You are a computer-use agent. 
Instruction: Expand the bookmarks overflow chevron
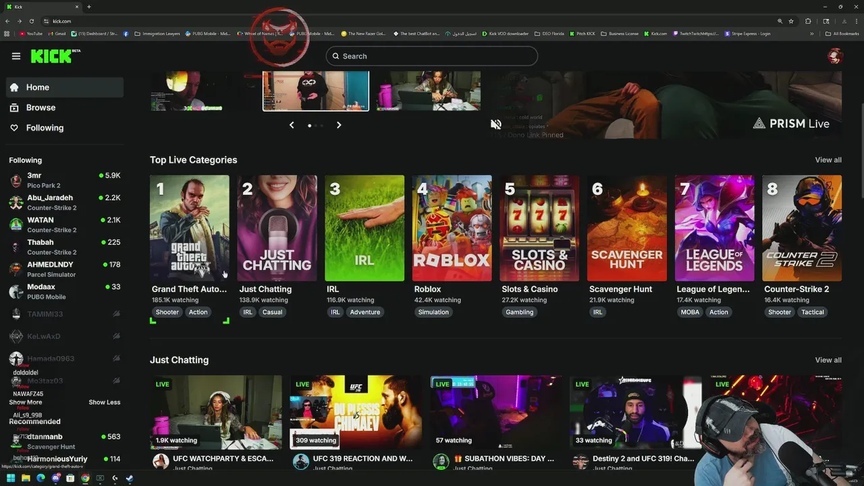812,34
